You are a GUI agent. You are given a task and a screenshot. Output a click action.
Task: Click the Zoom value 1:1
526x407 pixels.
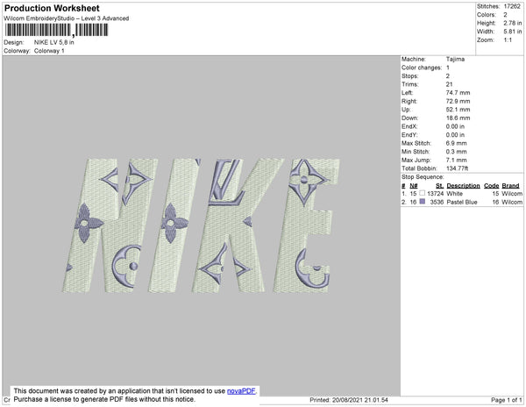coord(508,40)
